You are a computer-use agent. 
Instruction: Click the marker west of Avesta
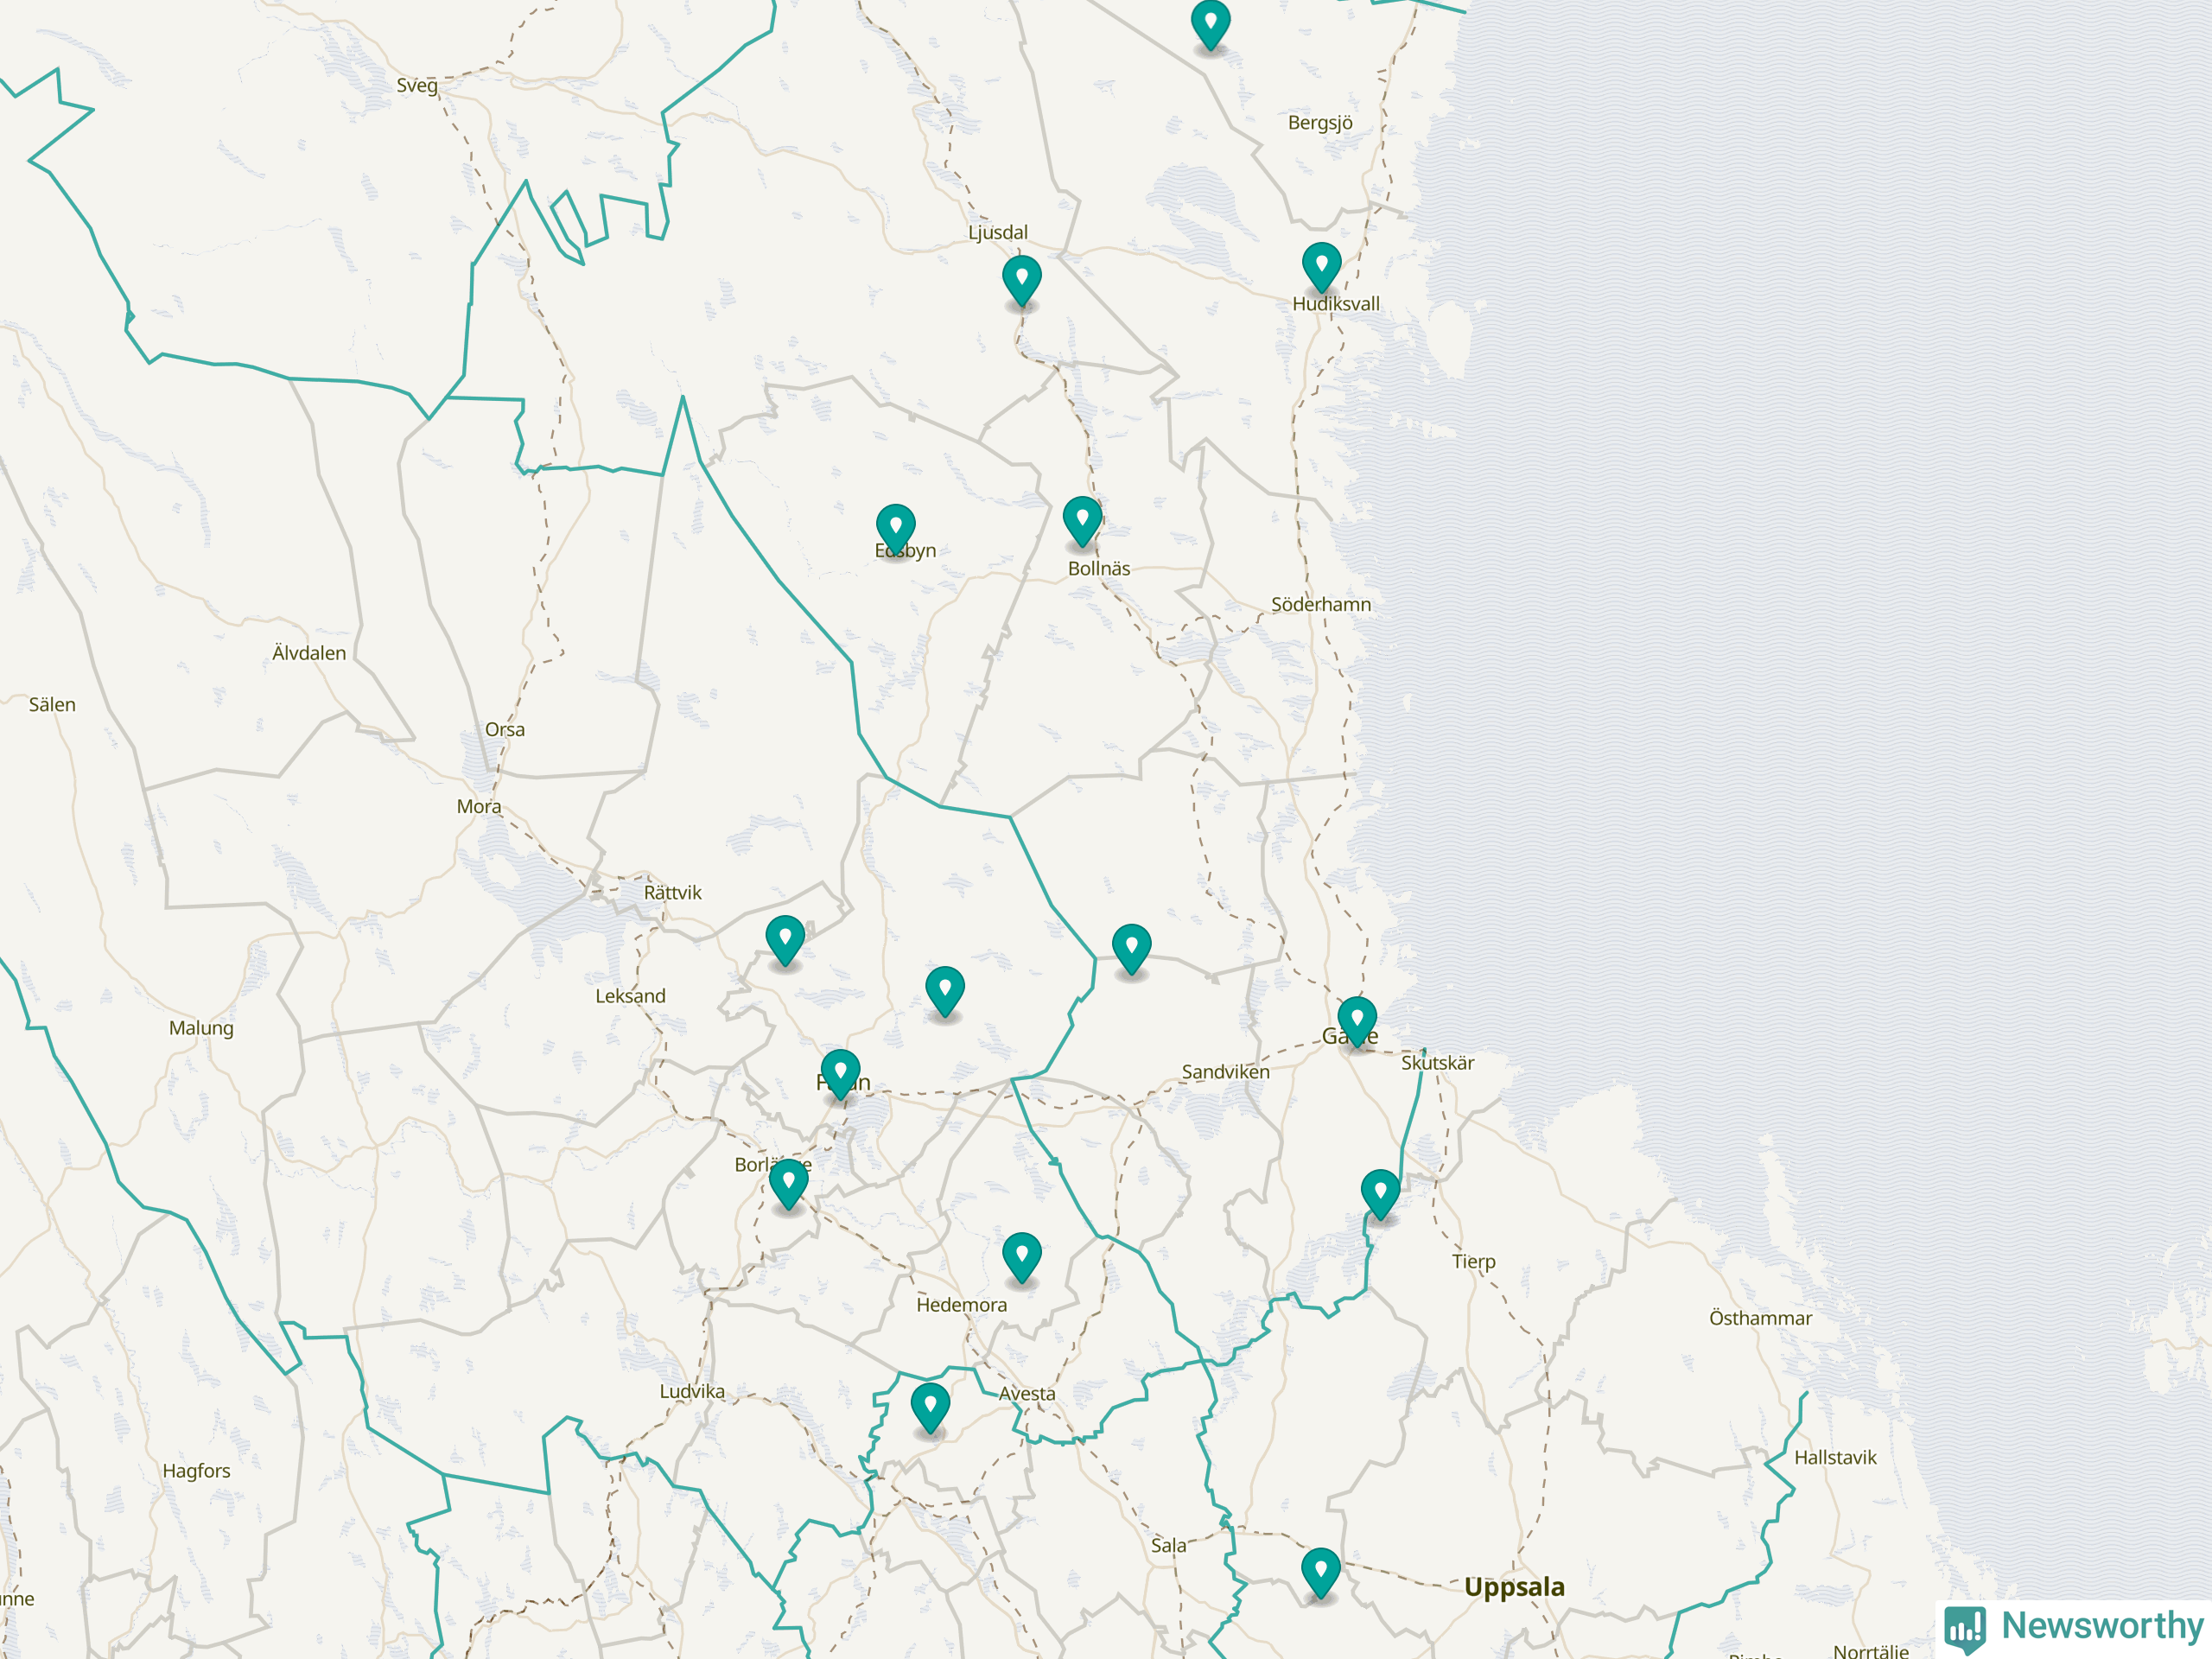(x=930, y=1406)
